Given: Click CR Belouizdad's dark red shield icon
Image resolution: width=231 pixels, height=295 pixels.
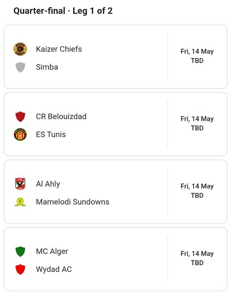Looking at the screenshot, I should 20,117.
